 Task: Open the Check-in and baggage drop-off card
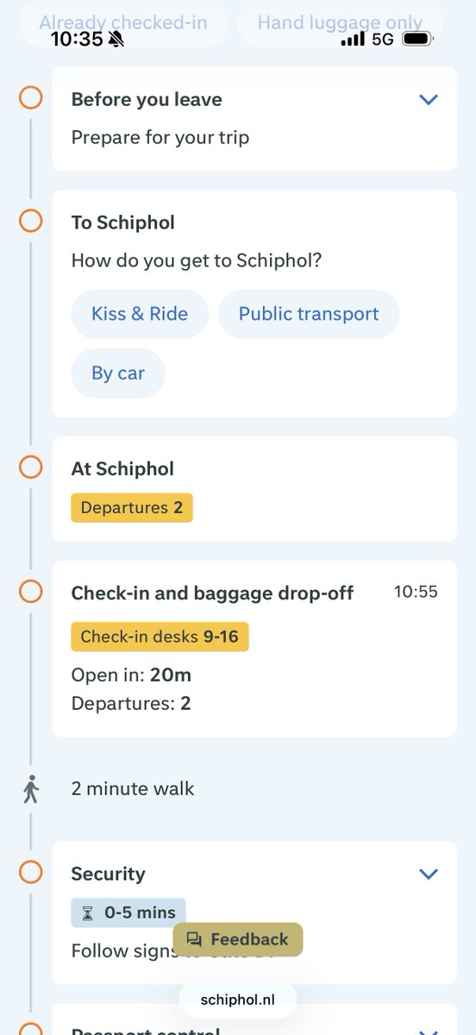click(254, 649)
